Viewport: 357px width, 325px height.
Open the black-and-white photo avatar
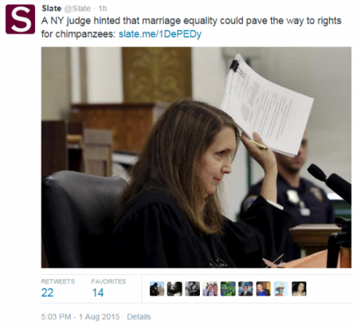192,289
